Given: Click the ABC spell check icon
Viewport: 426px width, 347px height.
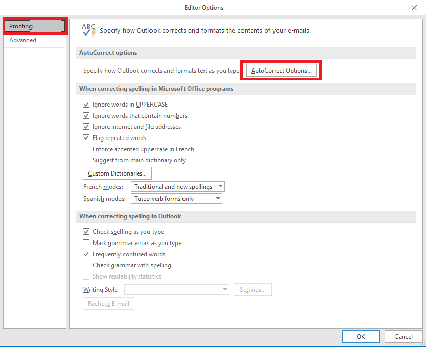Looking at the screenshot, I should (85, 29).
